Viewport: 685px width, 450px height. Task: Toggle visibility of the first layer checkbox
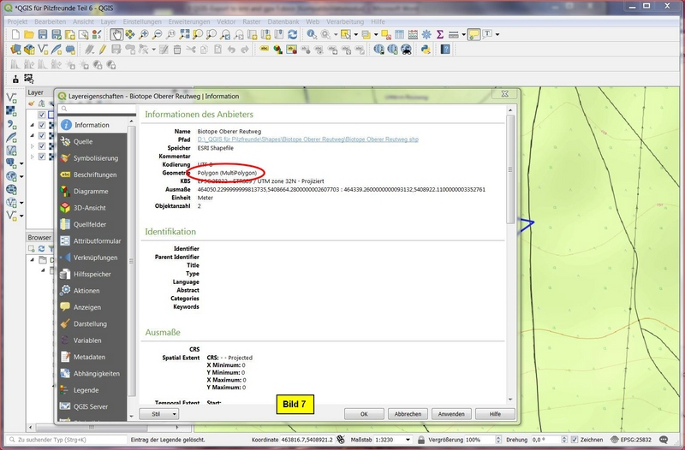[40, 114]
